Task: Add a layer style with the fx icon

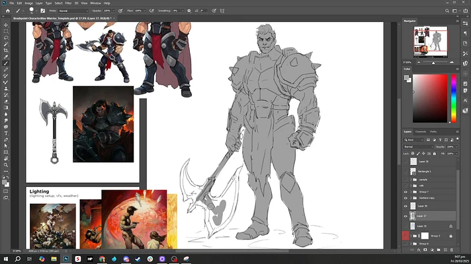Action: (x=419, y=250)
